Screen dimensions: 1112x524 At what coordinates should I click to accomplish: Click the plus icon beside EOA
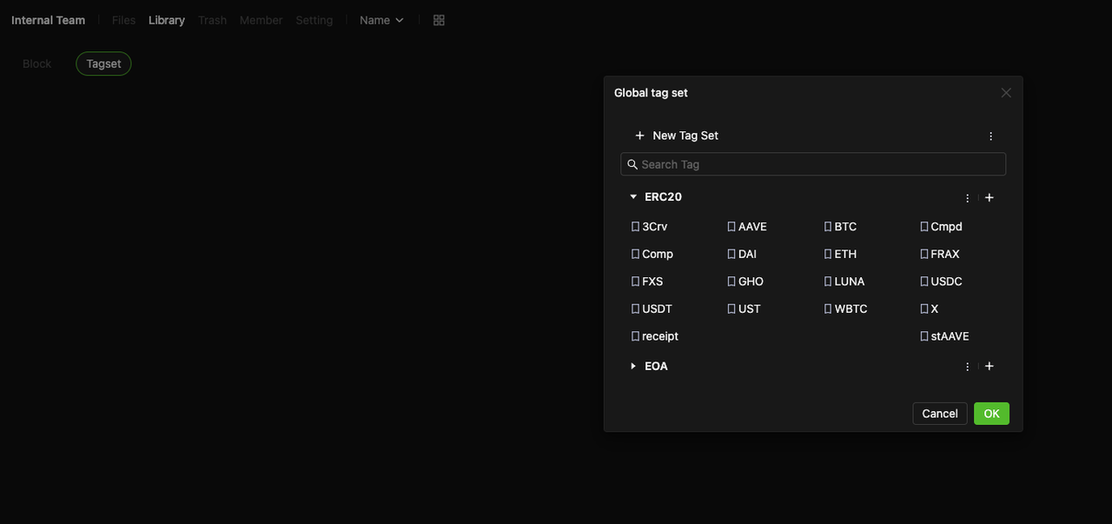pyautogui.click(x=989, y=367)
